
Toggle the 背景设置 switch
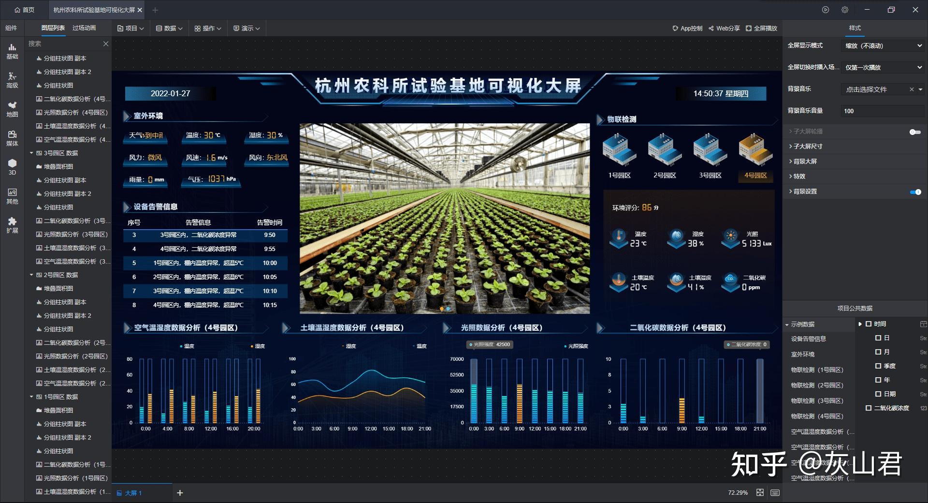(915, 192)
